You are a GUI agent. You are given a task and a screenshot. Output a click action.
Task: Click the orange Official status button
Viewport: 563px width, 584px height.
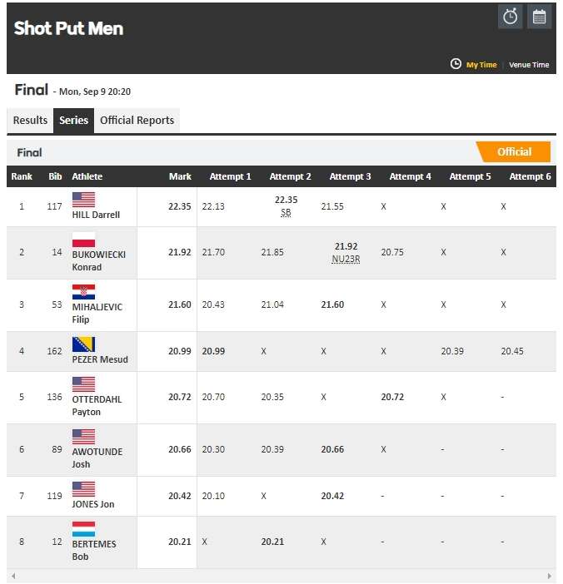pyautogui.click(x=514, y=152)
